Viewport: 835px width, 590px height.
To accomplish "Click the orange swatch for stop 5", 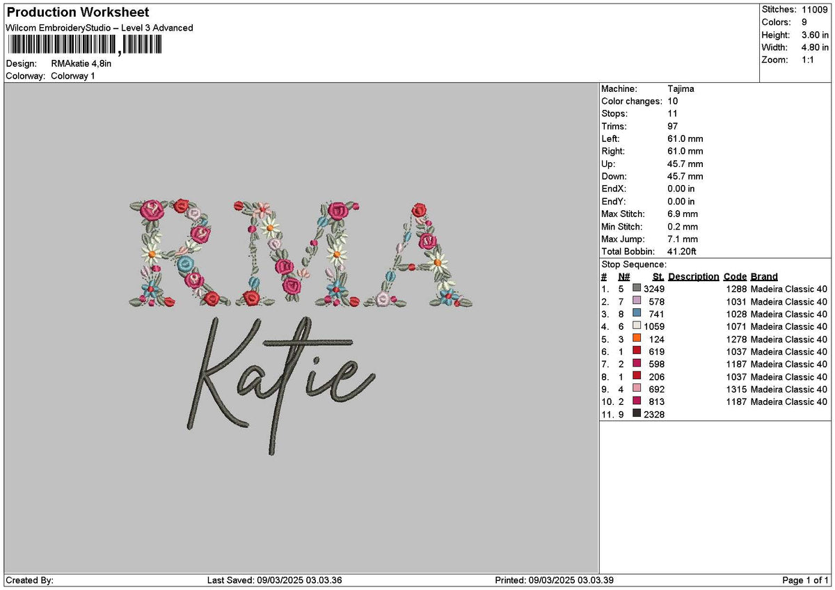I will click(635, 339).
